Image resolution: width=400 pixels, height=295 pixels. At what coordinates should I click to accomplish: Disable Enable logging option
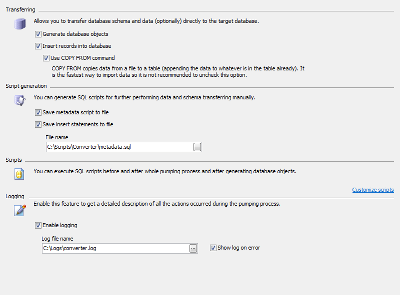[38, 225]
